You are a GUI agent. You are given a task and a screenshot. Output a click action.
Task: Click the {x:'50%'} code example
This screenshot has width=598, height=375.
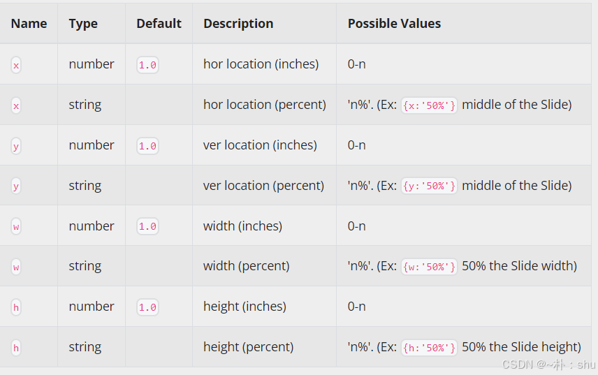[429, 105]
